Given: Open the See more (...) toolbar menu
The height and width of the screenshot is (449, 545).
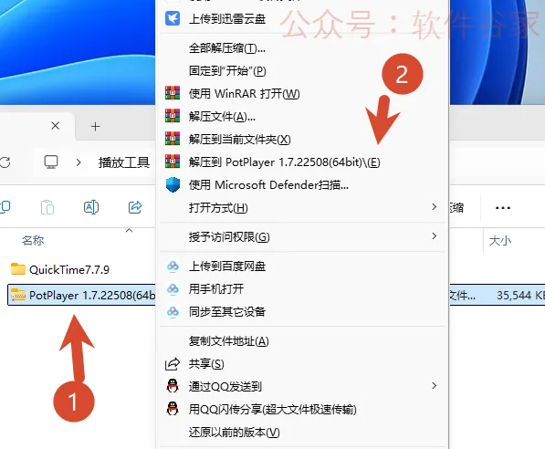Looking at the screenshot, I should tap(503, 208).
